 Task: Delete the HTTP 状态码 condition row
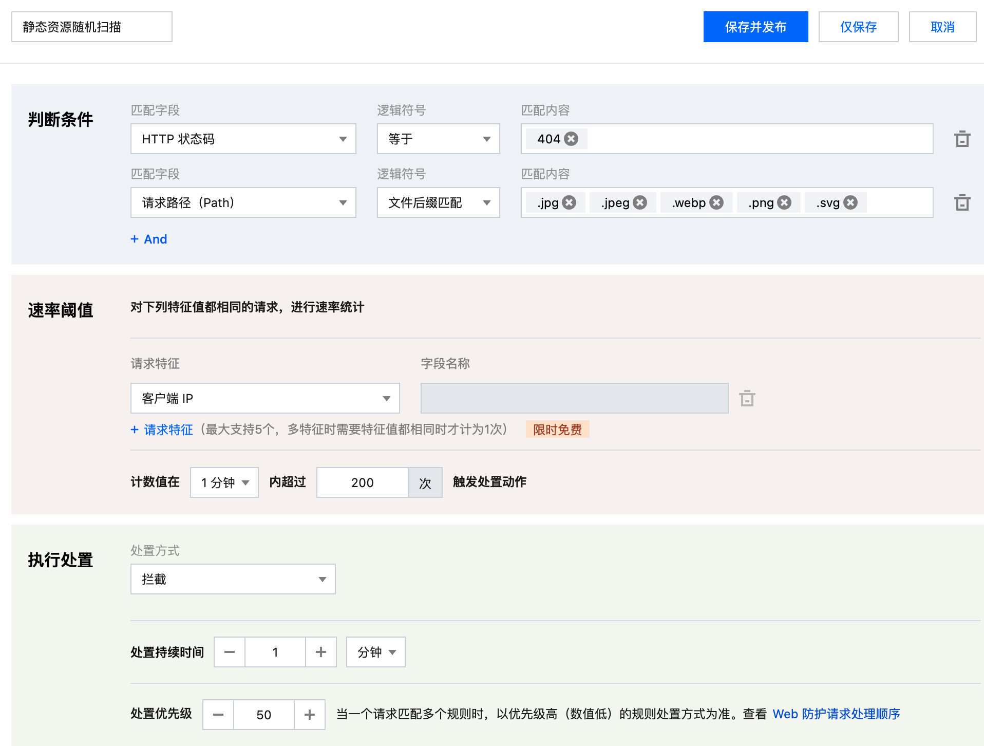962,139
